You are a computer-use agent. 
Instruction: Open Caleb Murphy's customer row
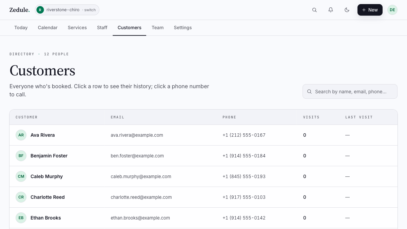point(203,176)
